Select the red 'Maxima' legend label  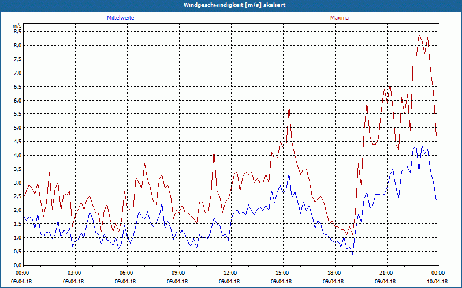(x=340, y=18)
